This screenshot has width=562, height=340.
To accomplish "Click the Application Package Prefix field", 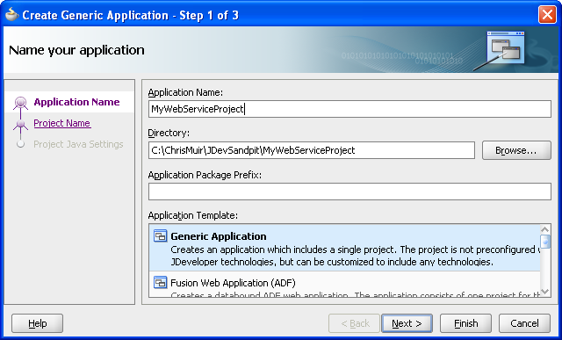I will click(x=349, y=192).
